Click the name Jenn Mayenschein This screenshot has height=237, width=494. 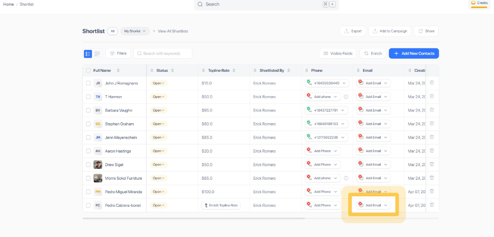point(121,138)
